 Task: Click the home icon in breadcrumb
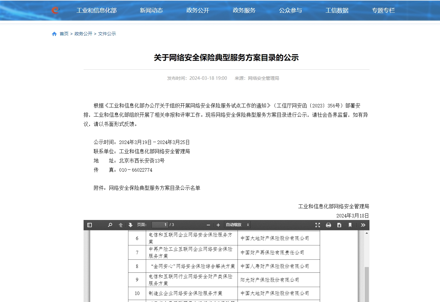click(x=54, y=34)
